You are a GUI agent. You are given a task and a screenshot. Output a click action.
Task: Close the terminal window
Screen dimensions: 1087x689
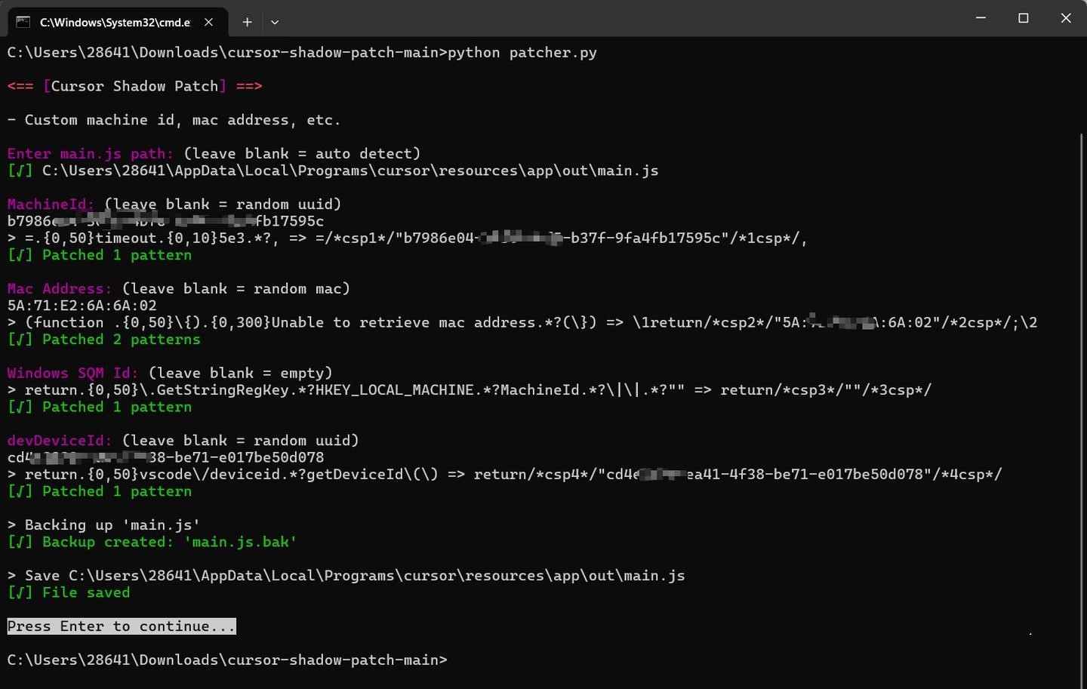1065,17
